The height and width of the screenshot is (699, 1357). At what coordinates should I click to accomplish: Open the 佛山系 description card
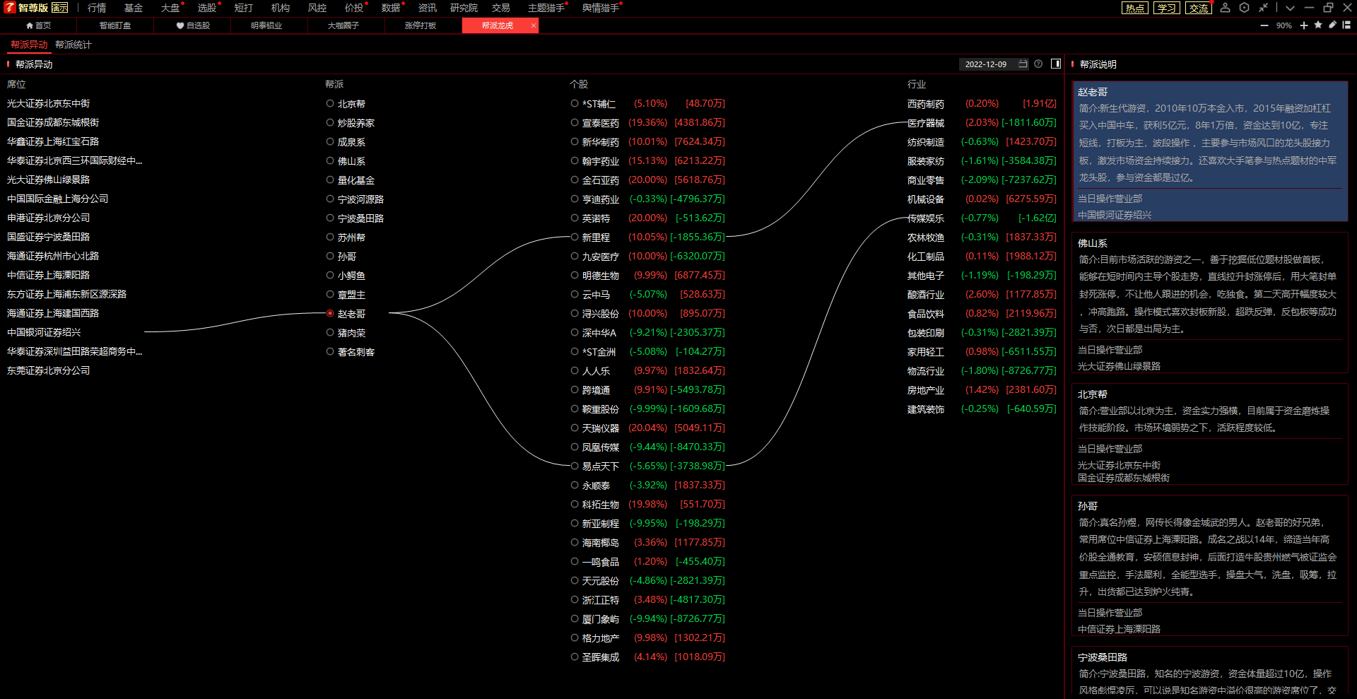coord(1210,302)
